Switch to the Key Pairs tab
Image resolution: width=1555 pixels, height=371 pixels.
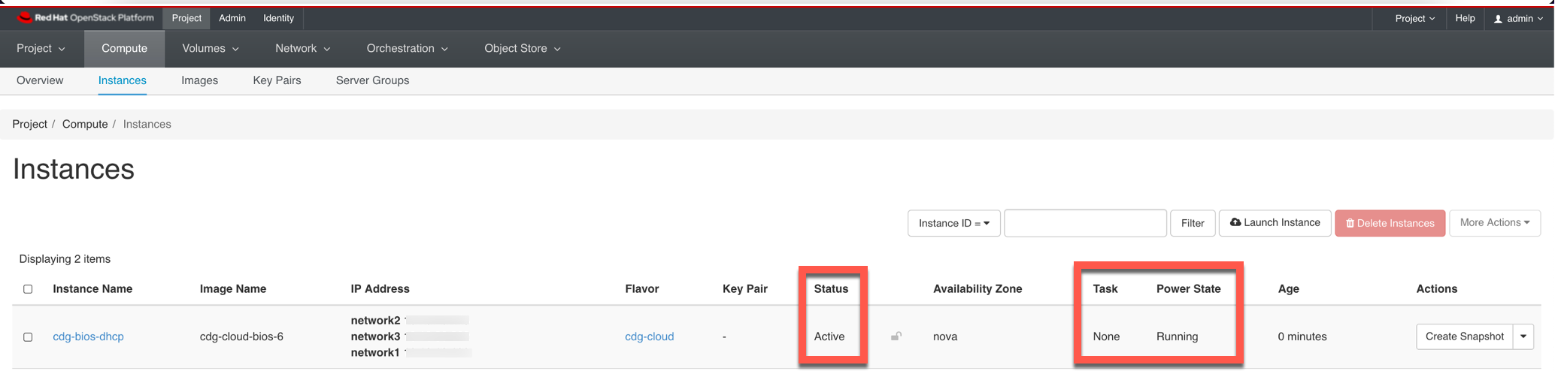pyautogui.click(x=277, y=80)
